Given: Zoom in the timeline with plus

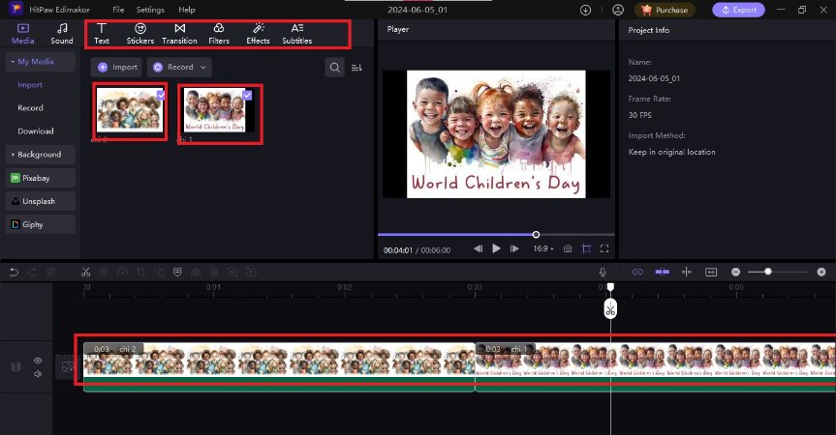Looking at the screenshot, I should pos(821,273).
